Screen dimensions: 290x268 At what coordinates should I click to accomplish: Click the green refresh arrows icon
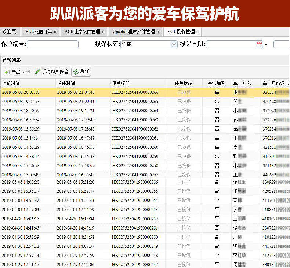pos(76,72)
